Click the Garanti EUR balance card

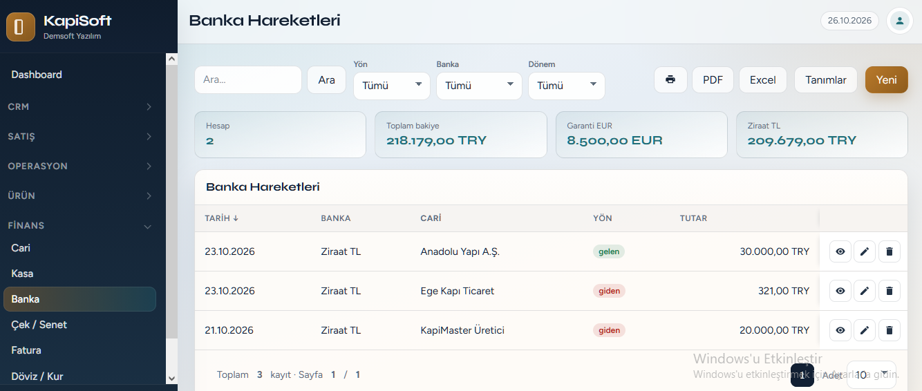point(641,135)
